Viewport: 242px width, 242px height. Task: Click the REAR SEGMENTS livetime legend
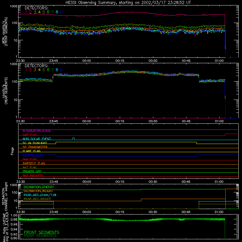tap(40, 236)
